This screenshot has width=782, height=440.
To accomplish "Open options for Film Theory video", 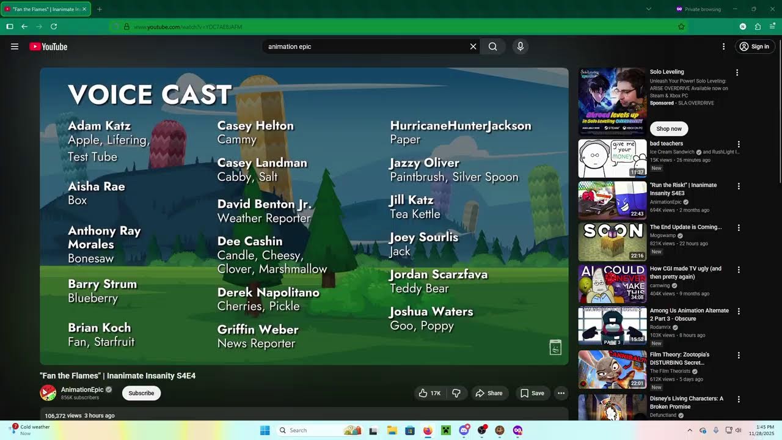I will (x=739, y=355).
